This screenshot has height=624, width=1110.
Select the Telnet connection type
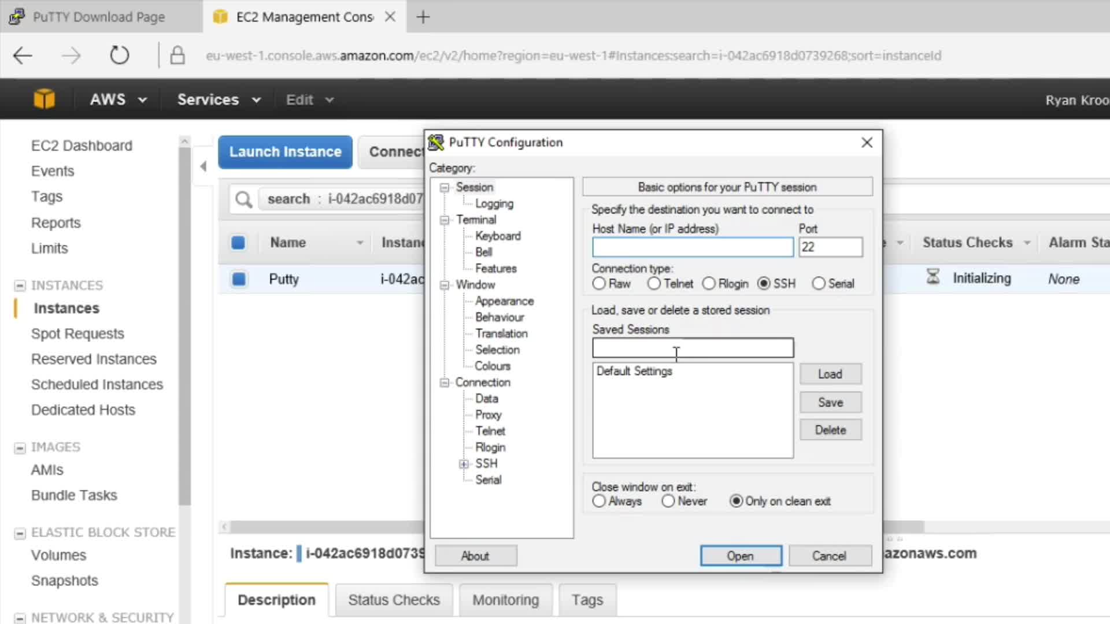[x=654, y=284]
